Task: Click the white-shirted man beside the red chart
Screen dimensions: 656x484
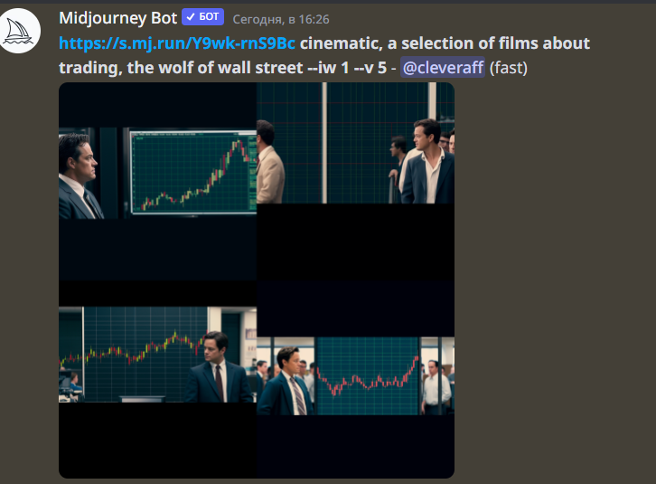Action: 436,387
